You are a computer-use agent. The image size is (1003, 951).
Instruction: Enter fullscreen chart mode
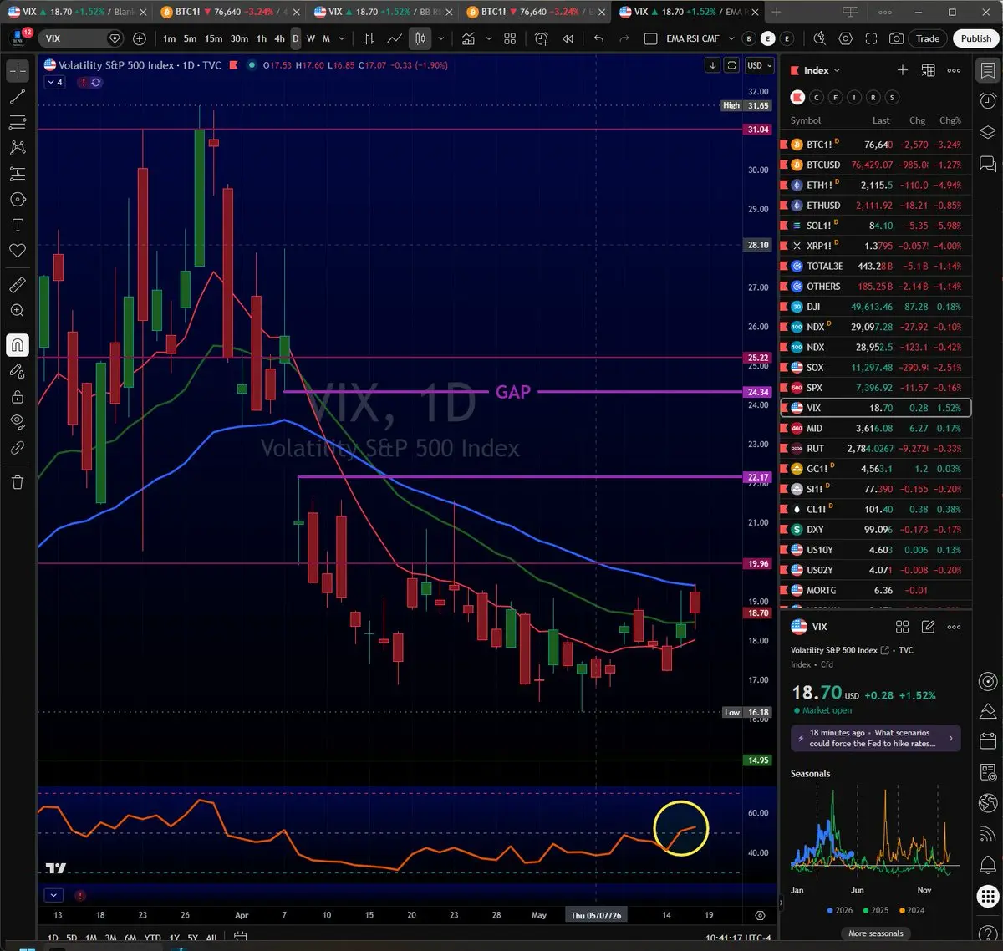tap(871, 38)
